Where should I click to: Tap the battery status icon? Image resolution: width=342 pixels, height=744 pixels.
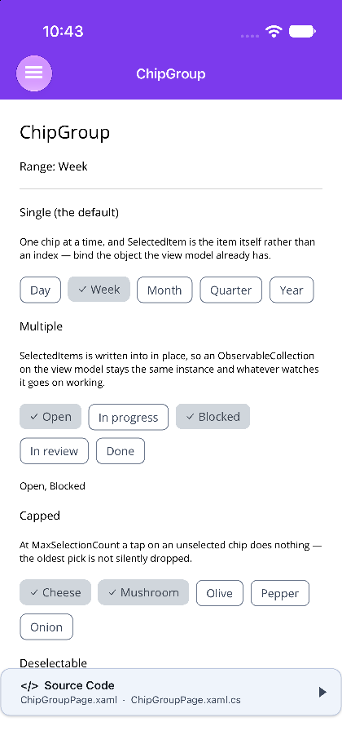pyautogui.click(x=302, y=31)
